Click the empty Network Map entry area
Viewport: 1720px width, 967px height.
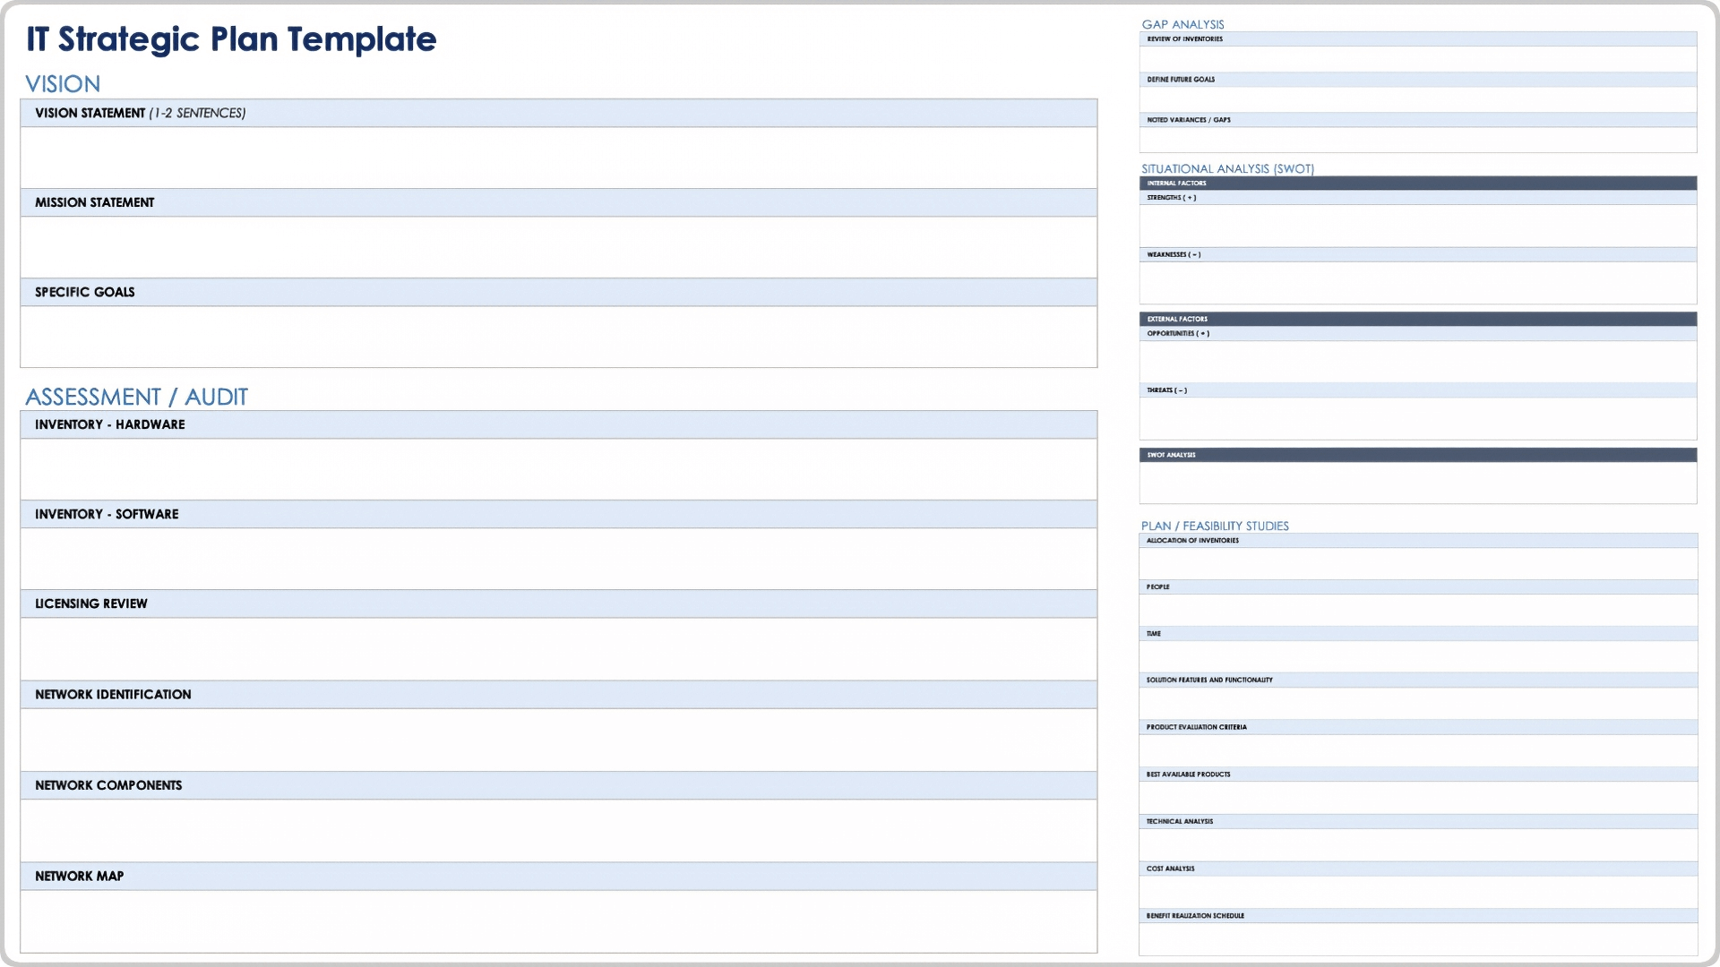click(558, 921)
